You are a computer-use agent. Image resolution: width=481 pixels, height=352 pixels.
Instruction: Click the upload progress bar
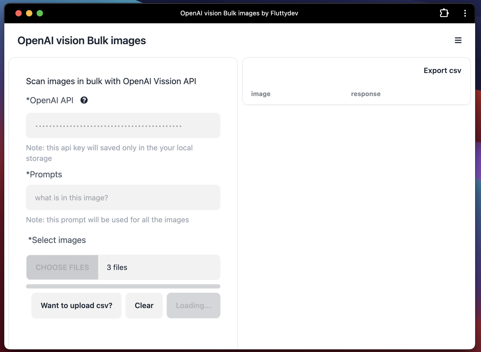click(x=123, y=286)
